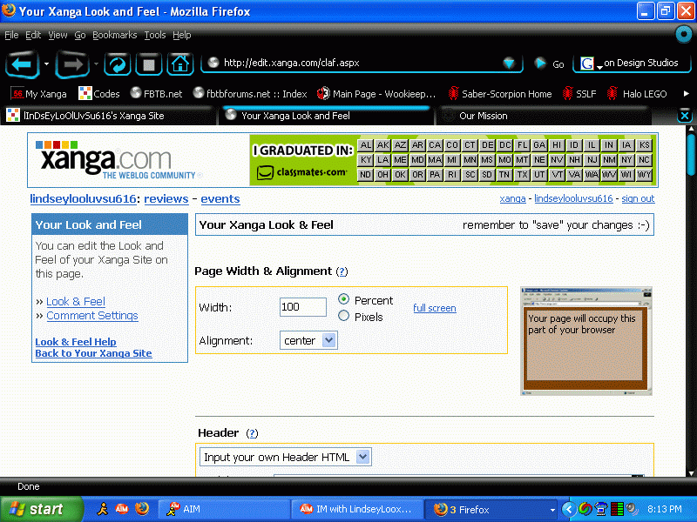The width and height of the screenshot is (697, 522).
Task: Click the sign out link
Action: (638, 198)
